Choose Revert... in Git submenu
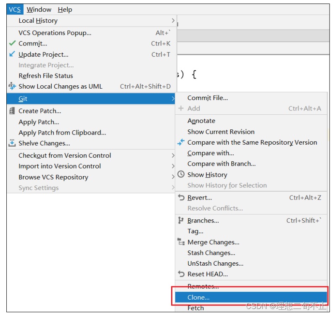 point(251,198)
